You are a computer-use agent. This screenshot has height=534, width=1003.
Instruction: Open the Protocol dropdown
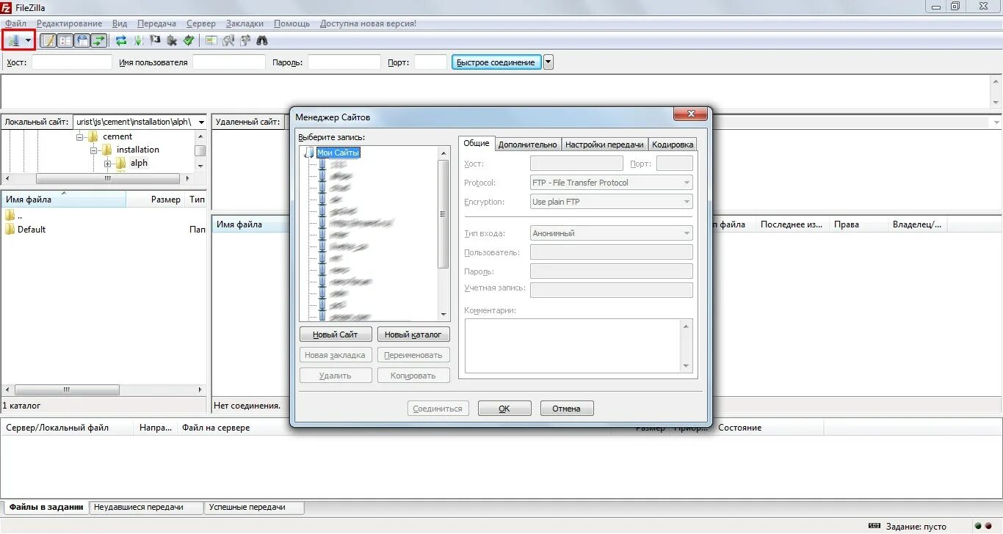point(612,183)
